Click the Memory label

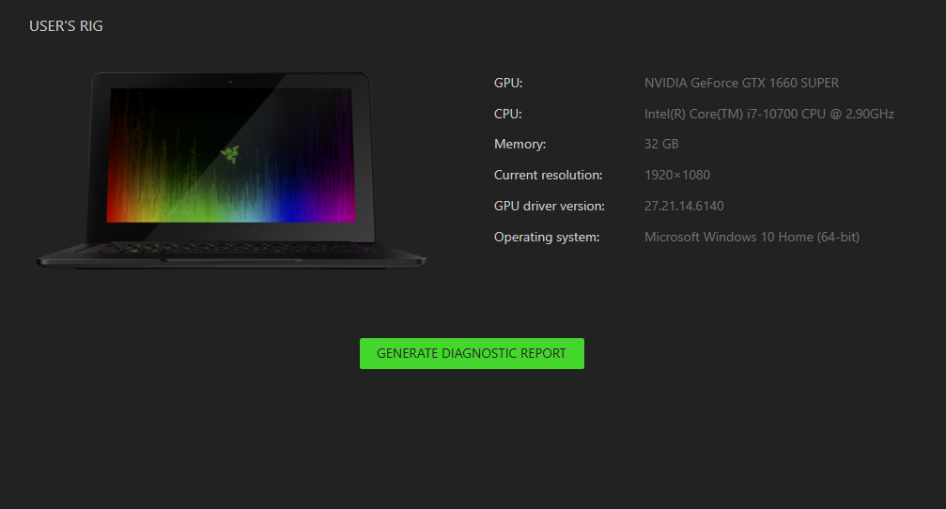click(520, 144)
